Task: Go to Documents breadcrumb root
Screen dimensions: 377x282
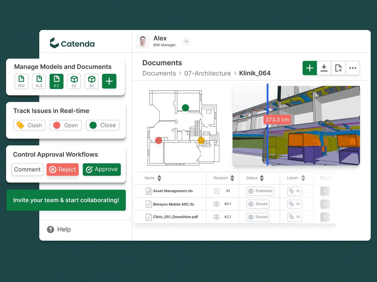Action: click(x=159, y=73)
